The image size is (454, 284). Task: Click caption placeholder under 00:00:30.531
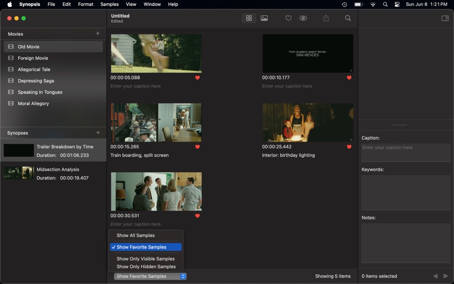pyautogui.click(x=136, y=224)
